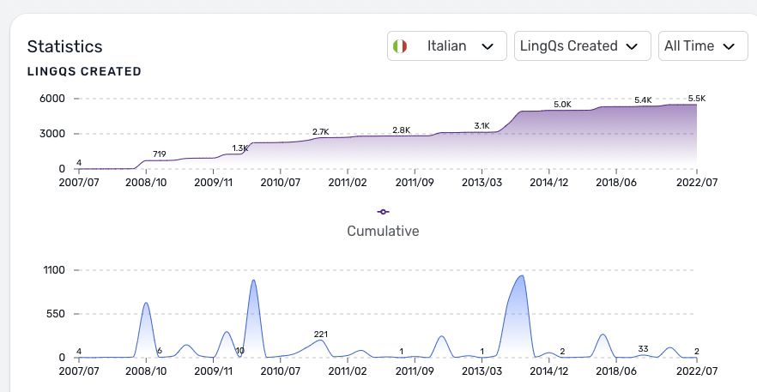Click 2008/10 on the cumulative chart axis

[x=146, y=183]
